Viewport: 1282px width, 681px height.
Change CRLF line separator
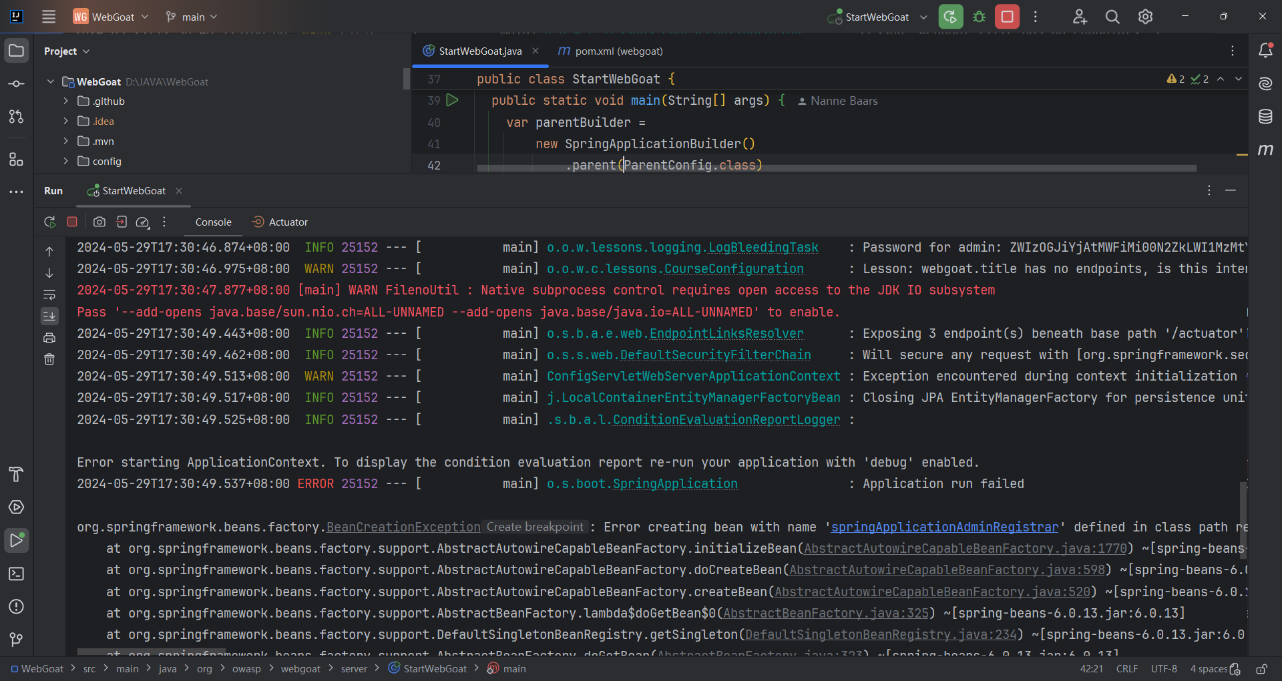[x=1127, y=669]
